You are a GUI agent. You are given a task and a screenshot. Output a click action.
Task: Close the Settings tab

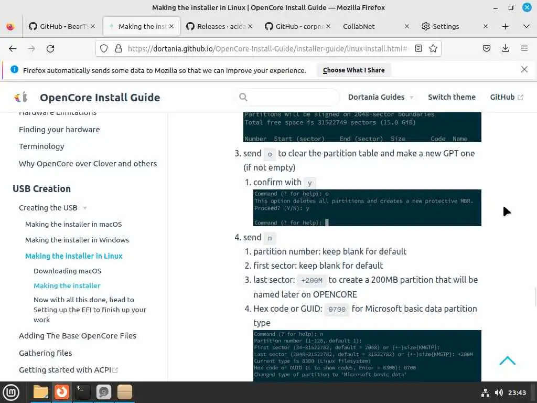(485, 26)
